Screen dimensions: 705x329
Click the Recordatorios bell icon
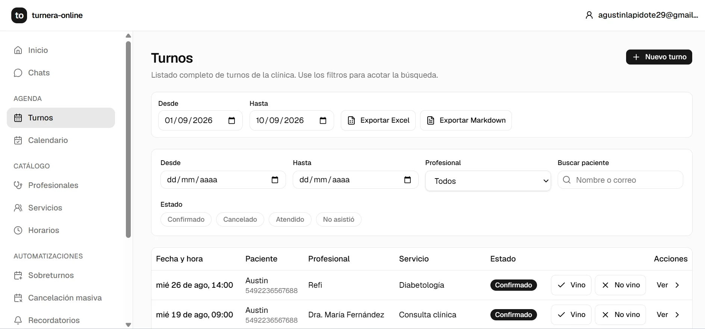18,320
